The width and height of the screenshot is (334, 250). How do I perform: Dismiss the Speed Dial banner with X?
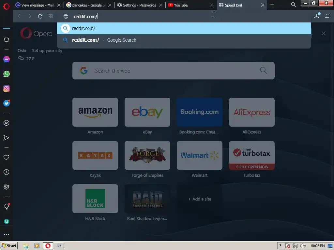[323, 33]
